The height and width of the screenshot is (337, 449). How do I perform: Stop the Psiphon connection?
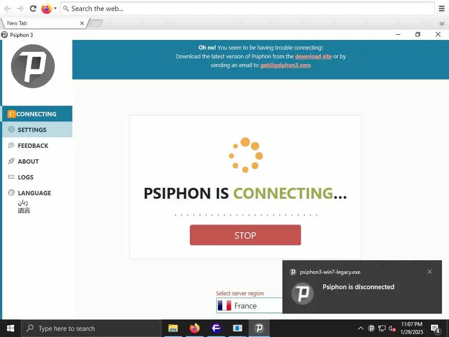coord(245,235)
